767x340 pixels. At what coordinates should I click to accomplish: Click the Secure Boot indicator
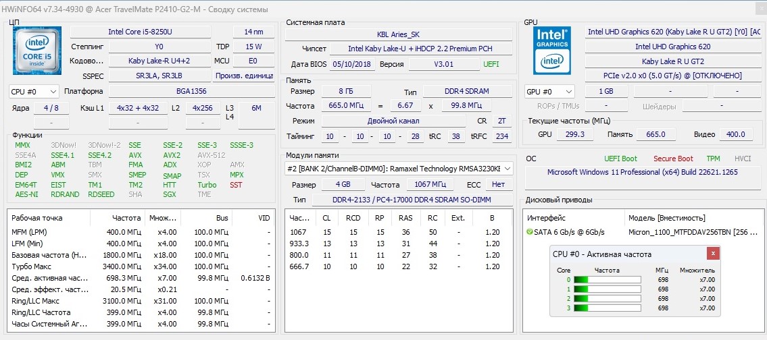(x=673, y=159)
